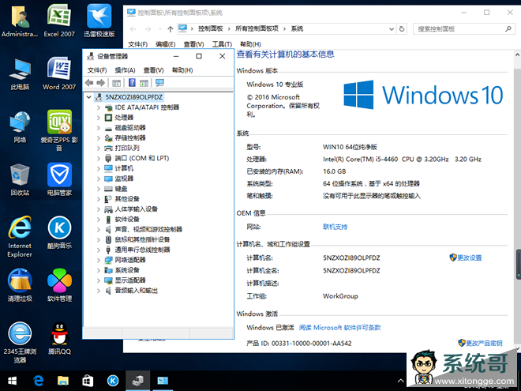Expand the IDE ATA/ATAPI 控制器 node
This screenshot has height=391, width=521.
pos(99,107)
